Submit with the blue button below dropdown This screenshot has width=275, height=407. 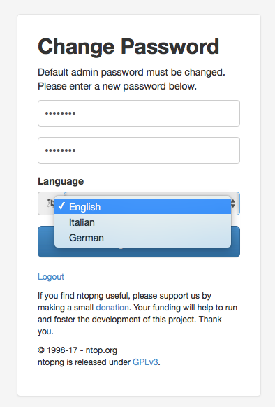point(139,252)
